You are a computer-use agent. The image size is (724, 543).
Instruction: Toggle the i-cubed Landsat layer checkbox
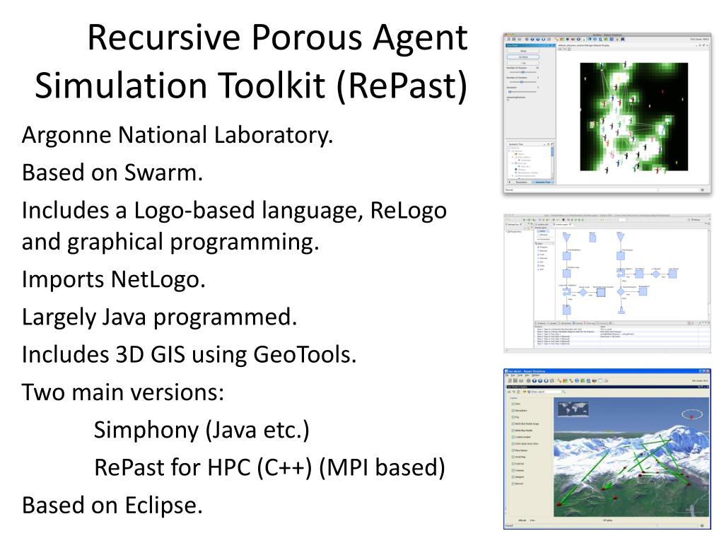(513, 437)
